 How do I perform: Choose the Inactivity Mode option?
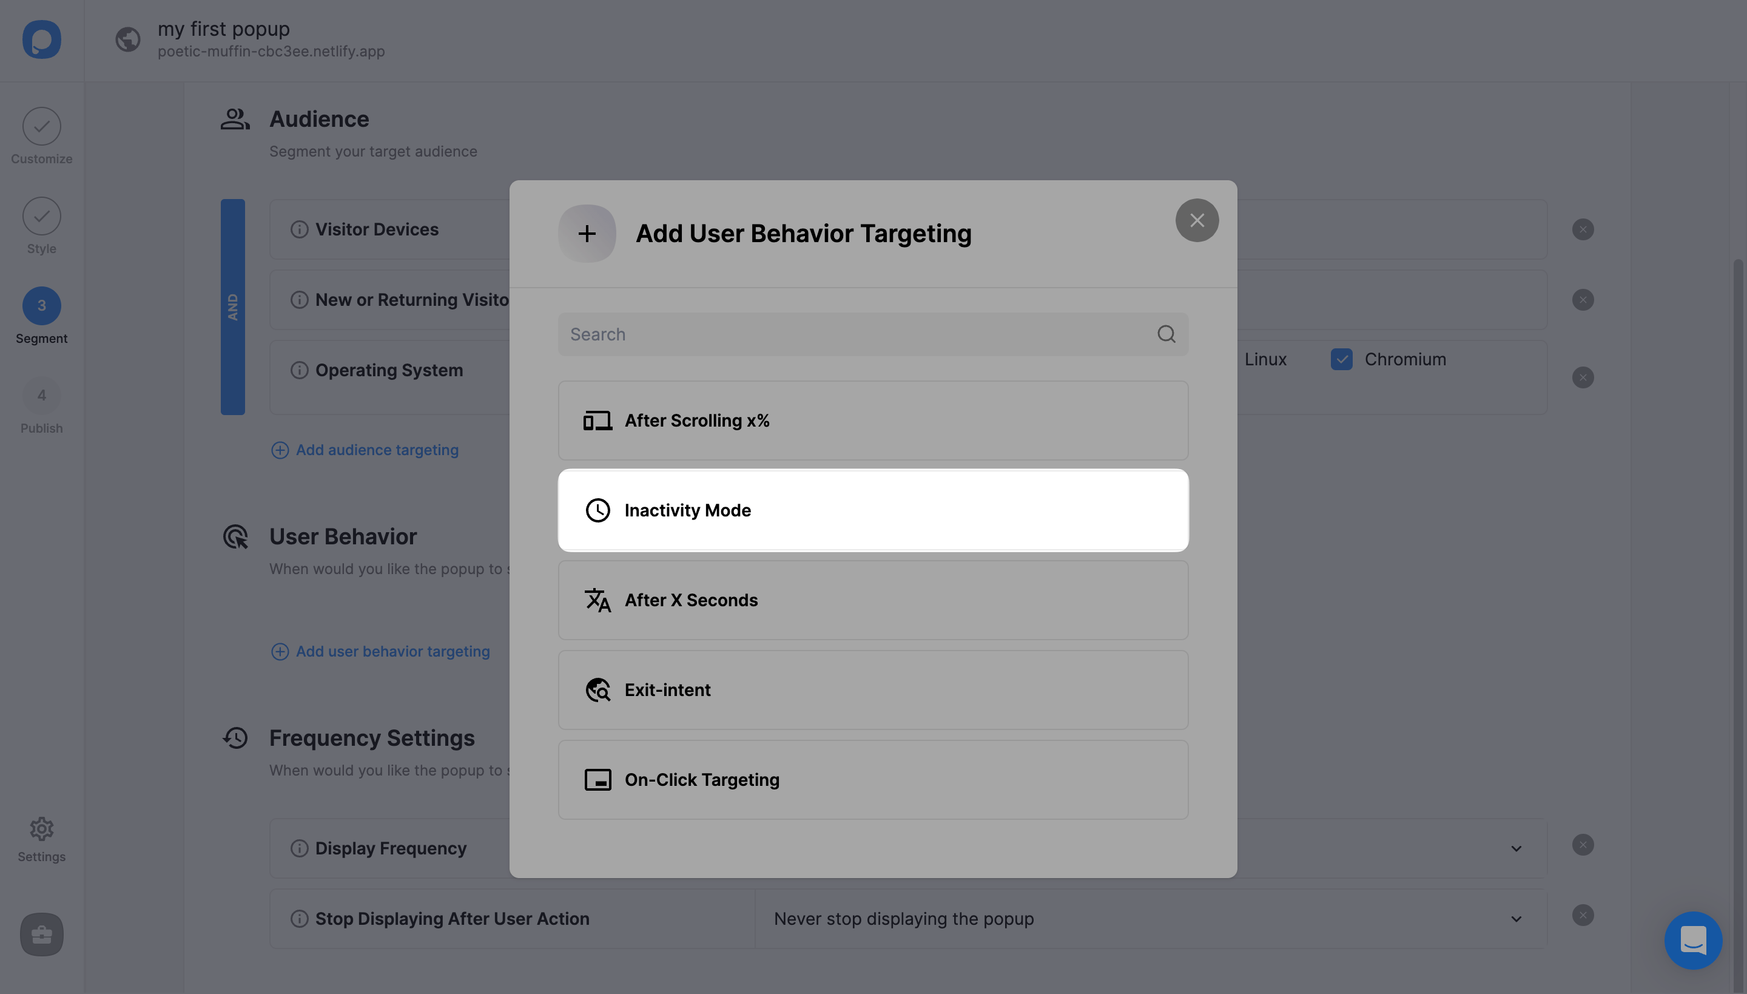(872, 510)
